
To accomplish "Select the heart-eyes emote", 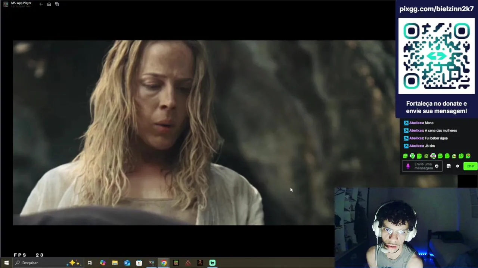I will pos(468,156).
